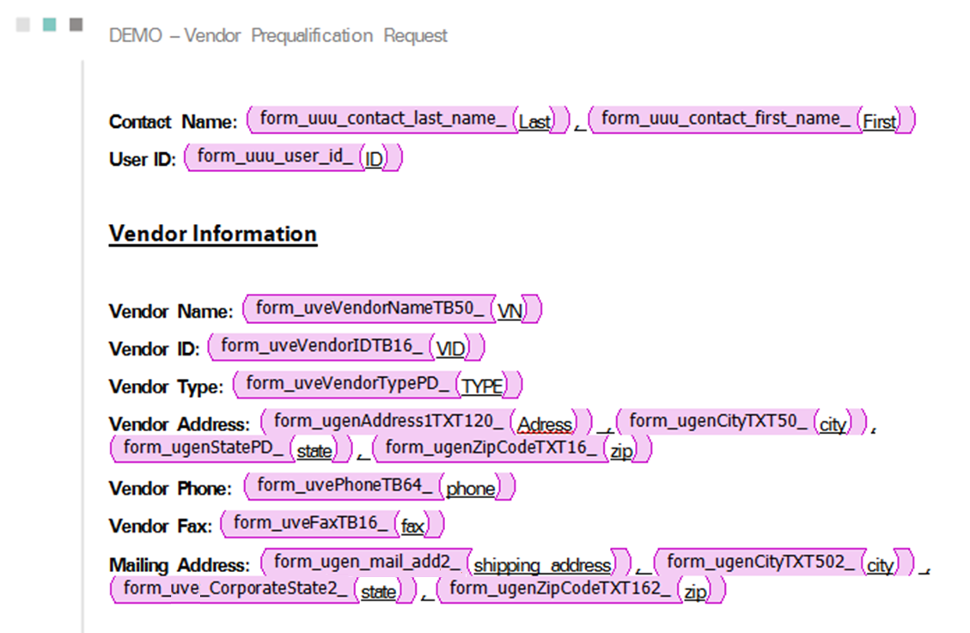Select the form_ugenCityTXT50_ city field
The image size is (970, 633).
[x=833, y=425]
